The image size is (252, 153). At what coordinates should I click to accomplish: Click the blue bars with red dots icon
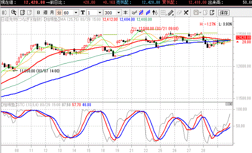pos(141,12)
